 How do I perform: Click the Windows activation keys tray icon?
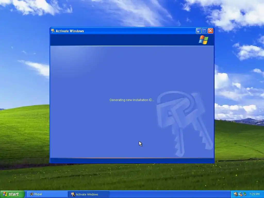(235, 194)
